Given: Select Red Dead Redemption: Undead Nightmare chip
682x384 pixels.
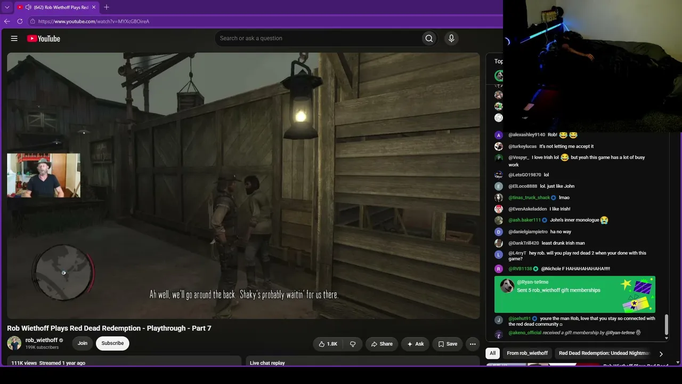Looking at the screenshot, I should click(604, 353).
